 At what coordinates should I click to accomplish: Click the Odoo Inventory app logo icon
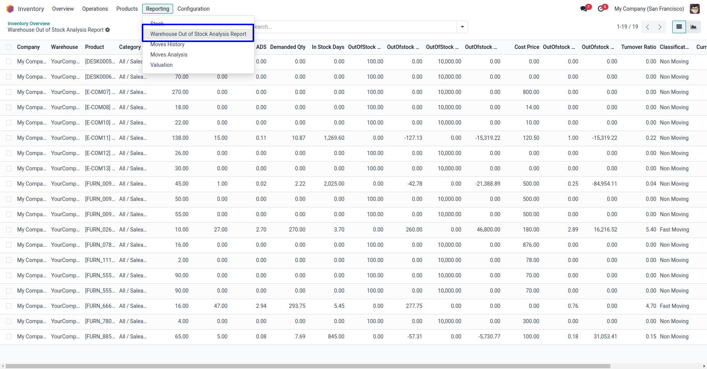point(10,9)
